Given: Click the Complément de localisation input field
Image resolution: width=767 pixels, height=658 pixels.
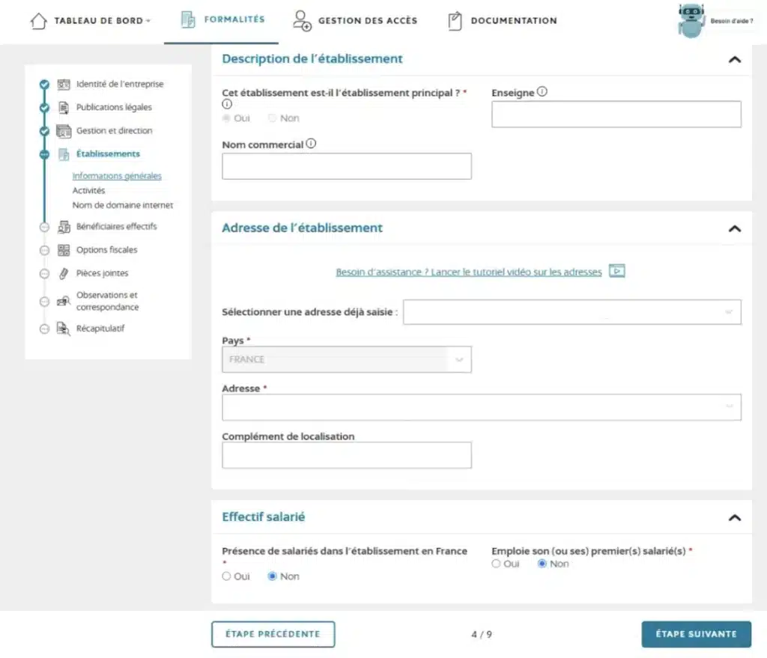Looking at the screenshot, I should [346, 454].
